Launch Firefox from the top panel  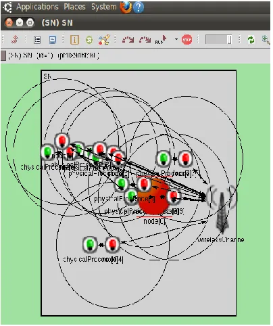tap(126, 7)
